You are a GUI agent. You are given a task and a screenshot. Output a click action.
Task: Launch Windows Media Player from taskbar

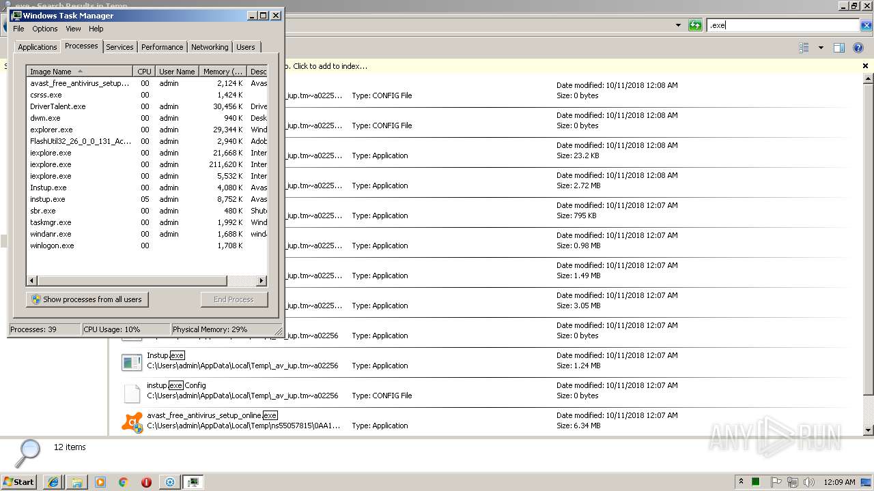100,482
